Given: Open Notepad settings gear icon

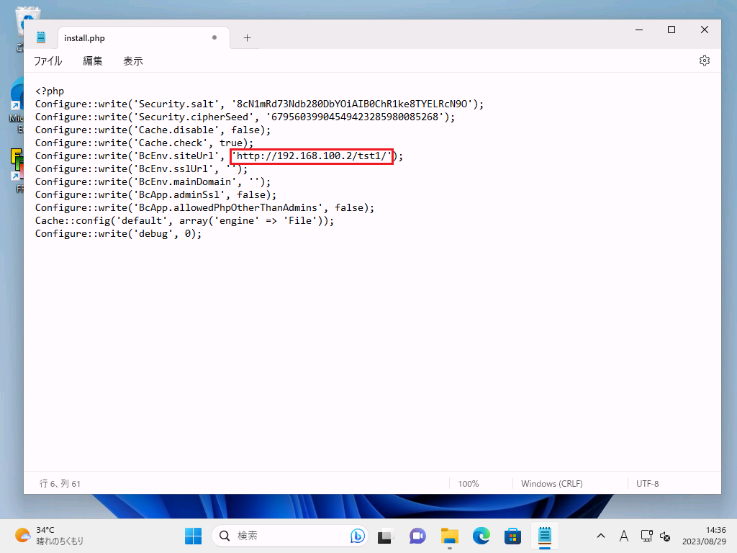Looking at the screenshot, I should pyautogui.click(x=705, y=60).
